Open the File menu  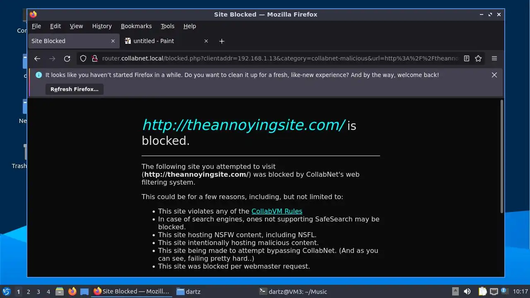pyautogui.click(x=36, y=26)
